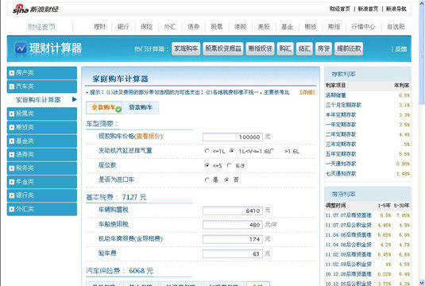Open the 三个月定期存款 rate link

click(x=343, y=105)
